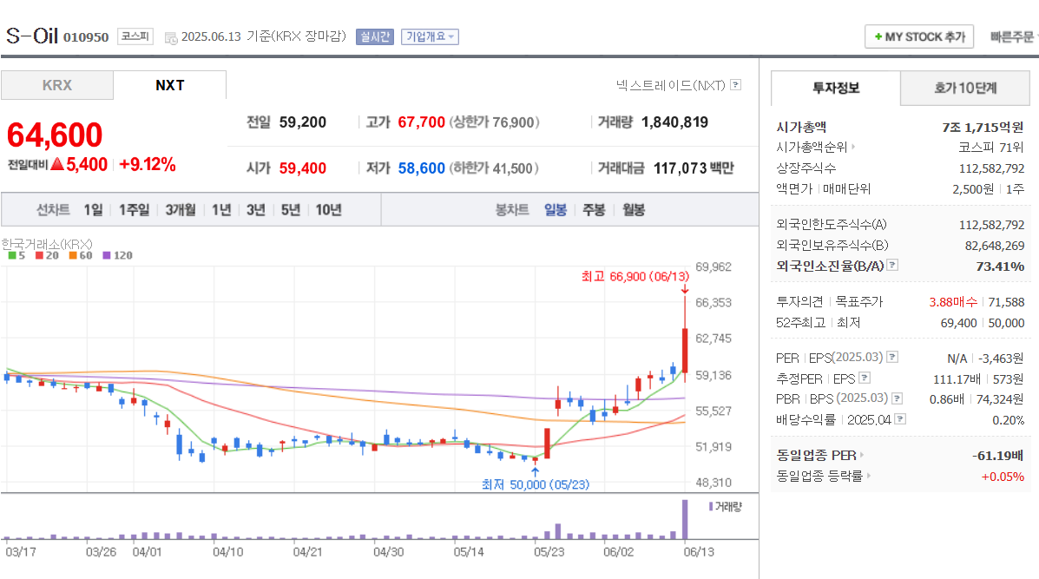1039x579 pixels.
Task: Select the 5년 line chart period
Action: (290, 210)
